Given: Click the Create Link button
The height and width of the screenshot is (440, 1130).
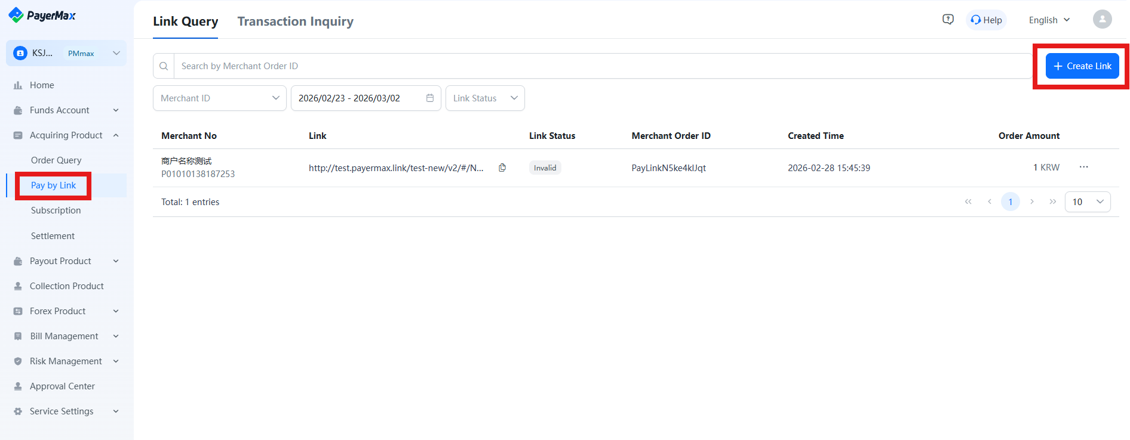Looking at the screenshot, I should [1082, 66].
